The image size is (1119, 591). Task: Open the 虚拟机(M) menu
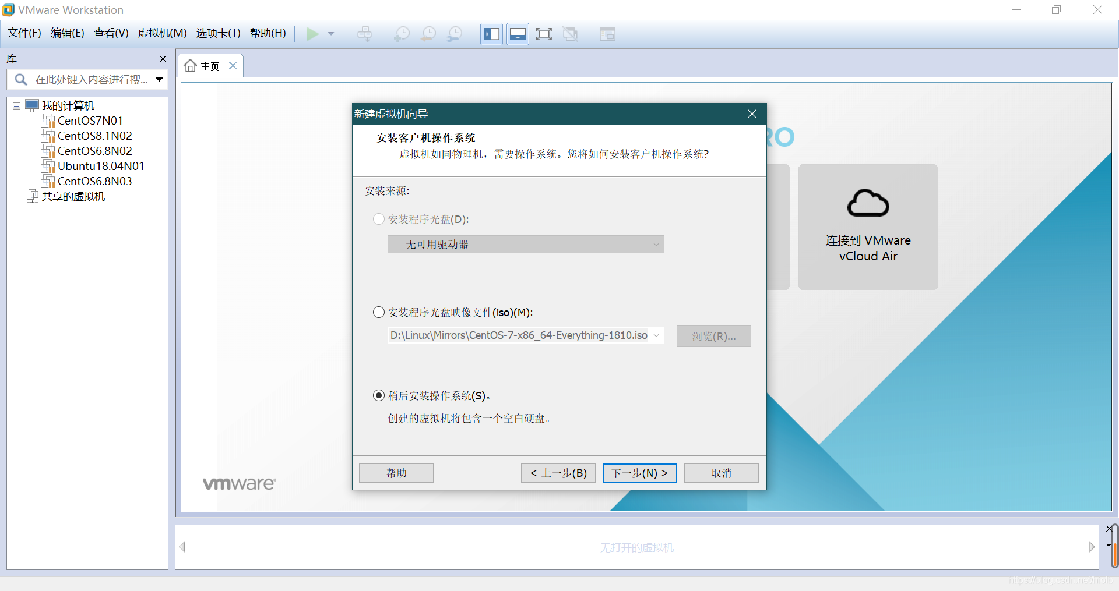pos(162,33)
